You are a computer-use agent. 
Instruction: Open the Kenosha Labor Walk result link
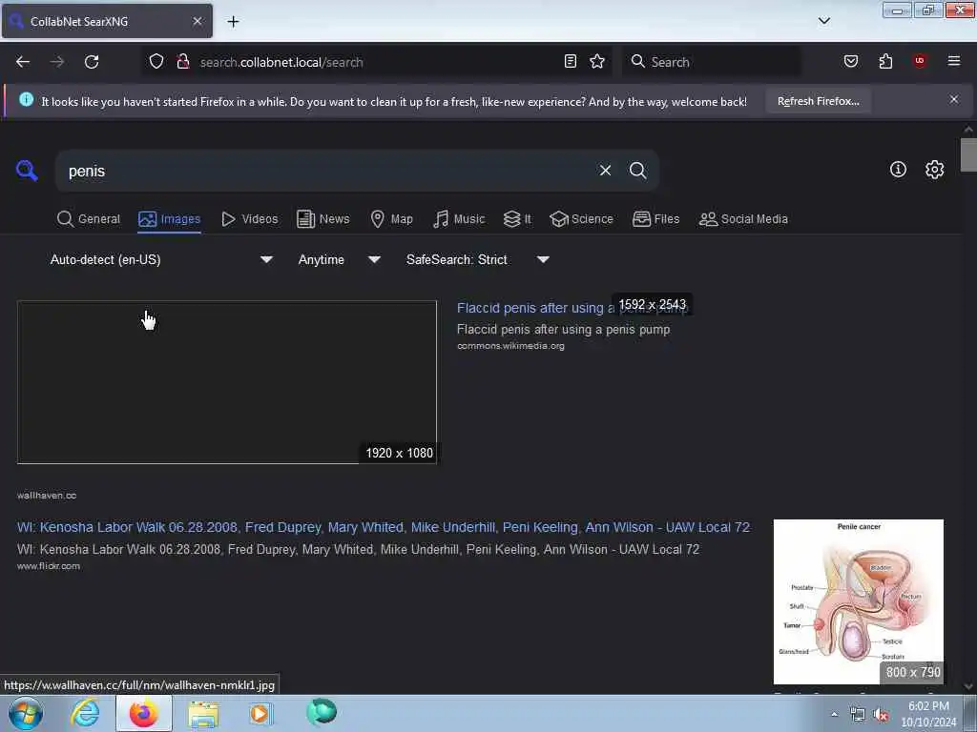384,527
